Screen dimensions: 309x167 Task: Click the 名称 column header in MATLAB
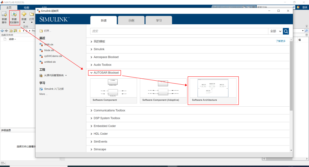pyautogui.click(x=11, y=39)
